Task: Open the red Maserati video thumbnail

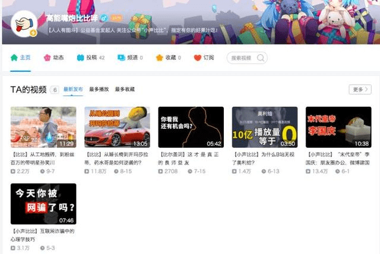Action: [117, 127]
